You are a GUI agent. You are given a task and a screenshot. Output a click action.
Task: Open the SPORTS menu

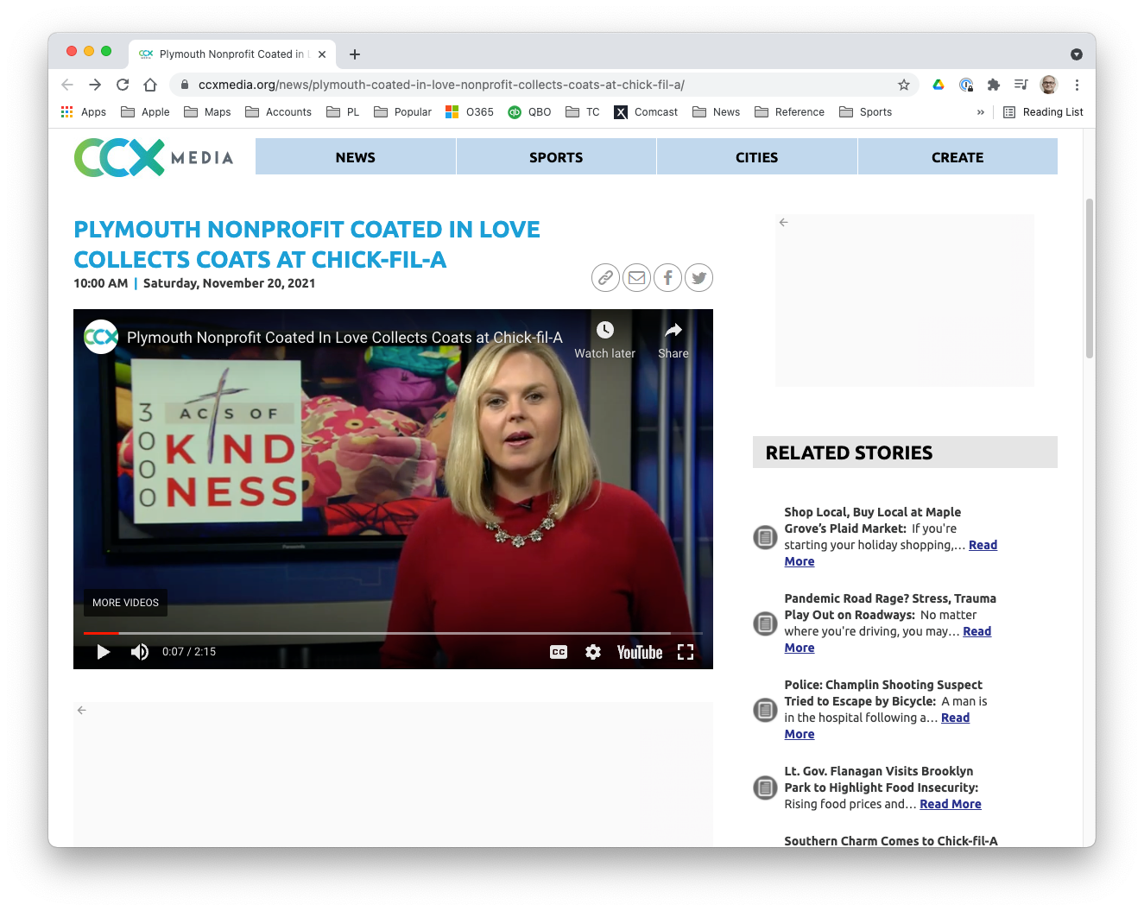coord(556,157)
